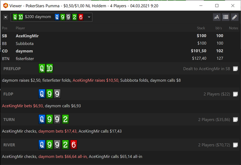Click the red 6 card in hand selector

coord(81,17)
